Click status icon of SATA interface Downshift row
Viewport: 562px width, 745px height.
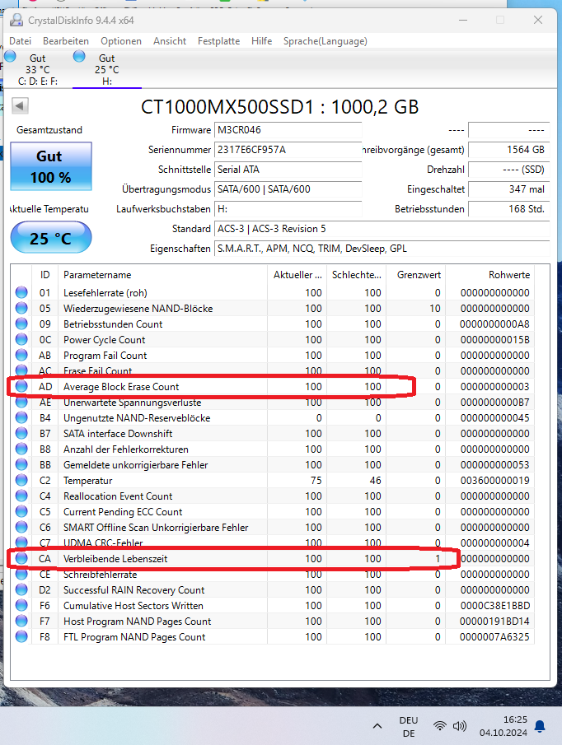point(21,433)
